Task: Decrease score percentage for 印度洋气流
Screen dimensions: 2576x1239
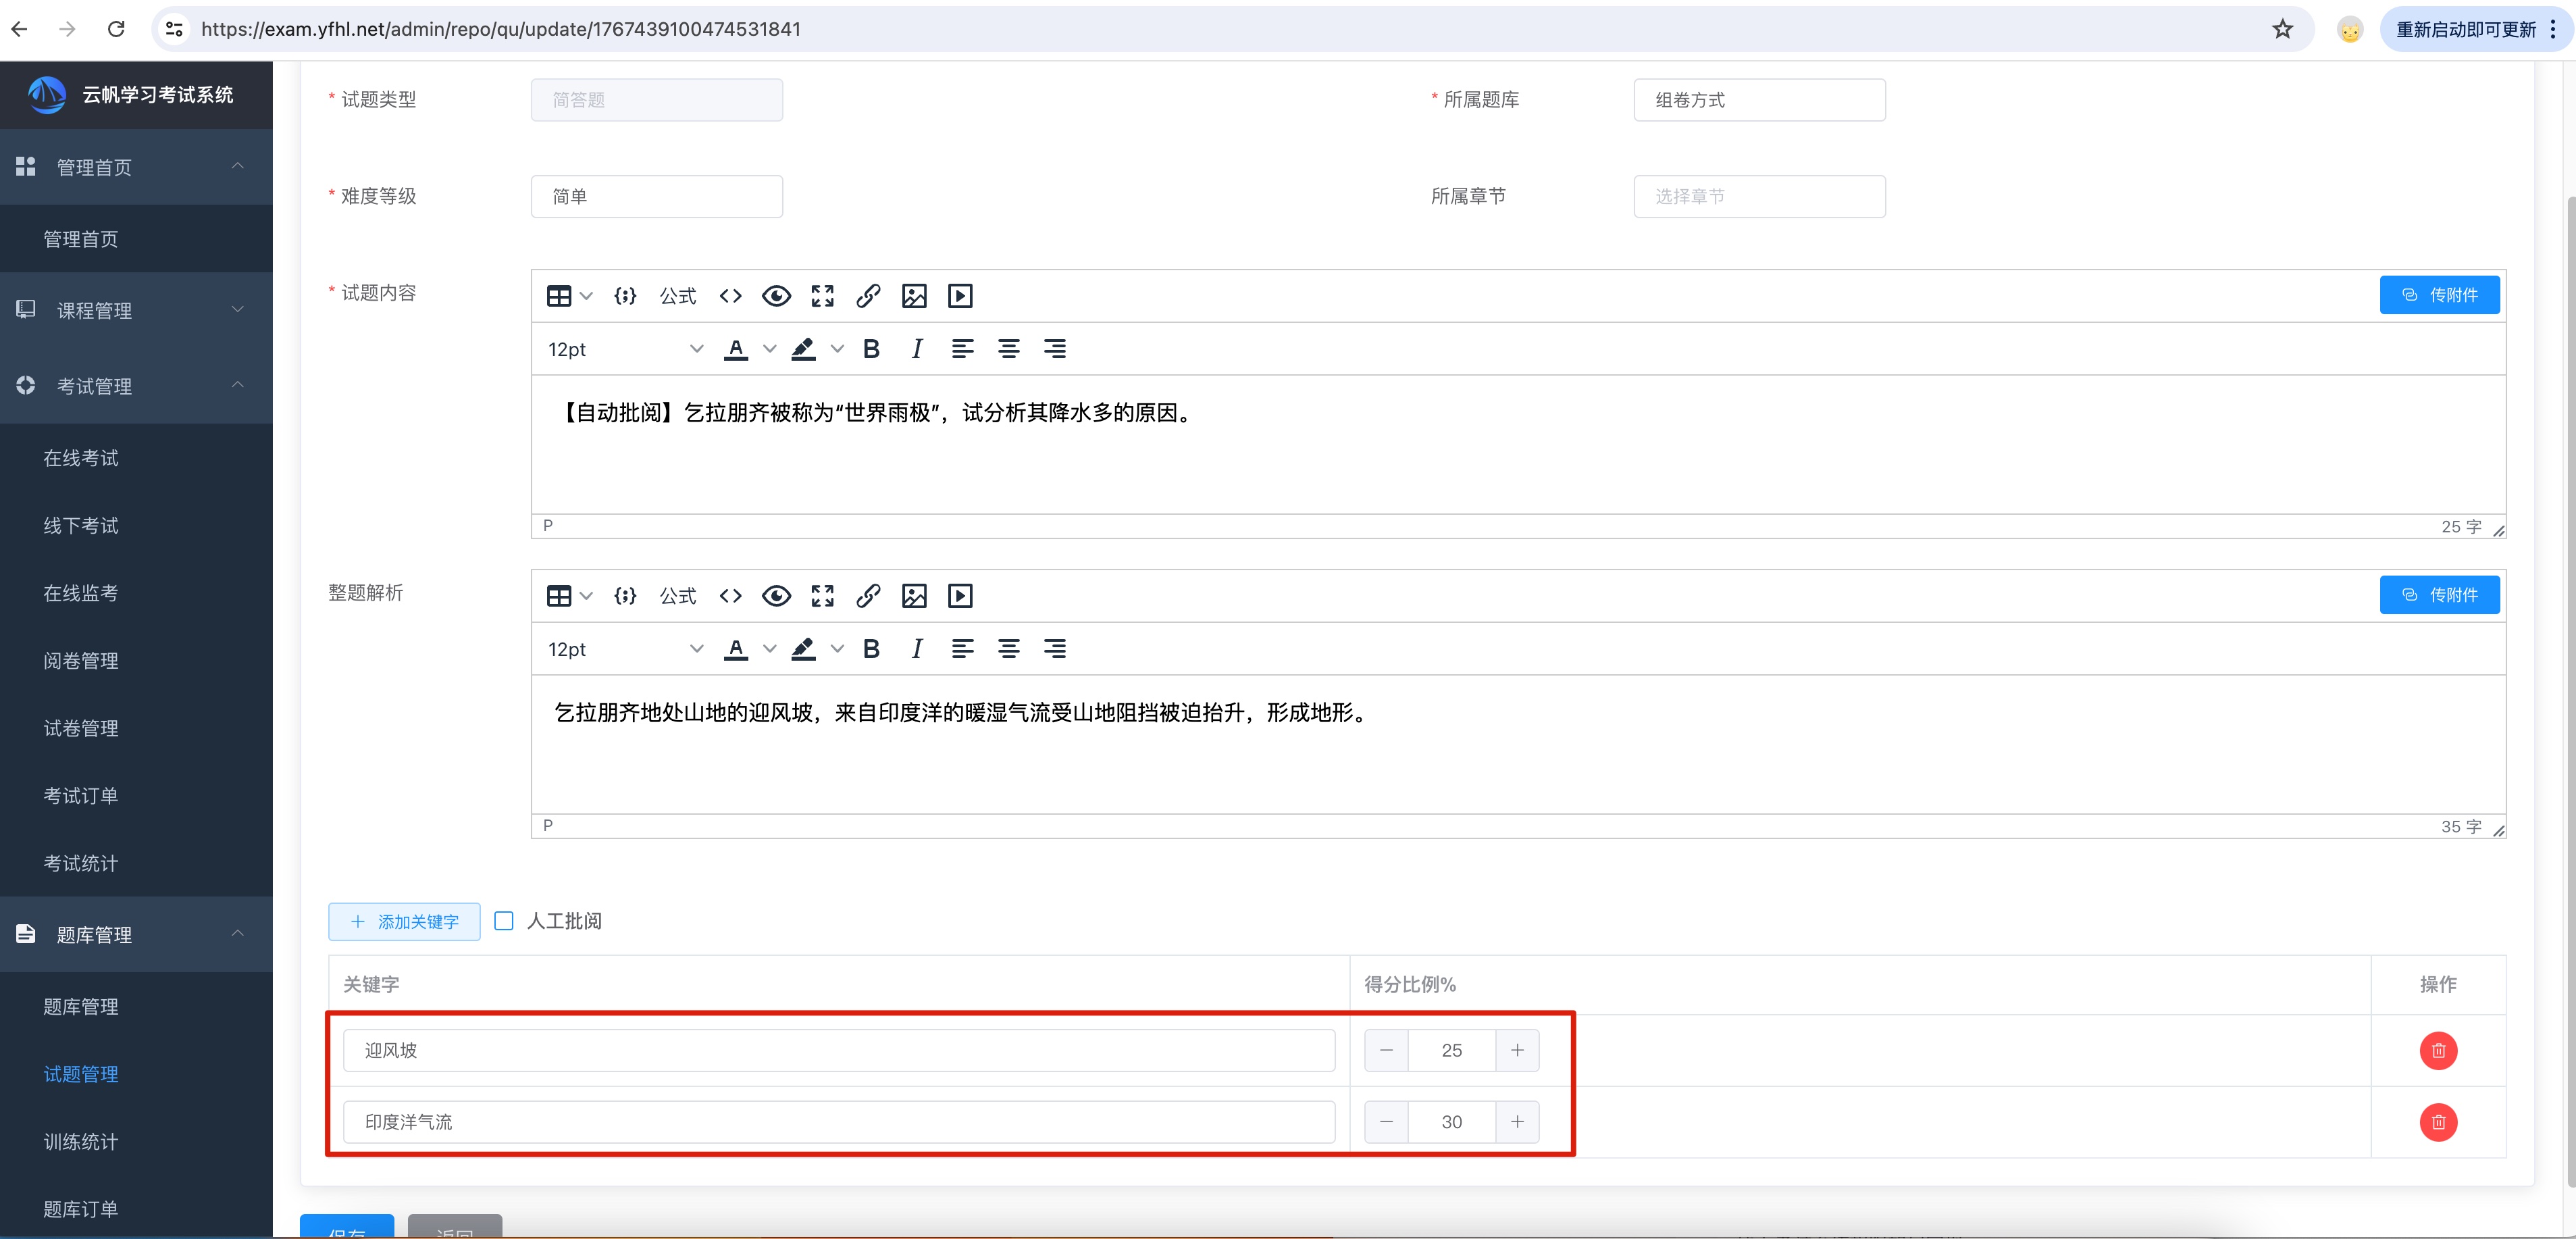Action: point(1386,1122)
